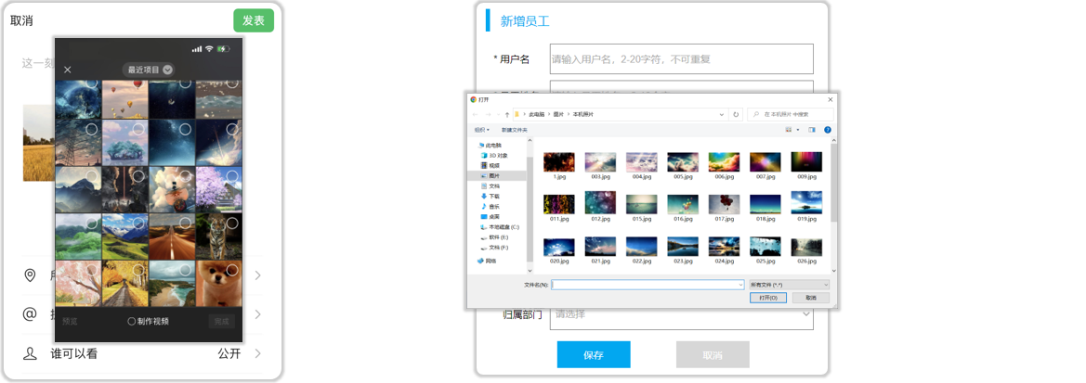1086x383 pixels.
Task: Select the circle on the tiger photo
Action: click(231, 223)
